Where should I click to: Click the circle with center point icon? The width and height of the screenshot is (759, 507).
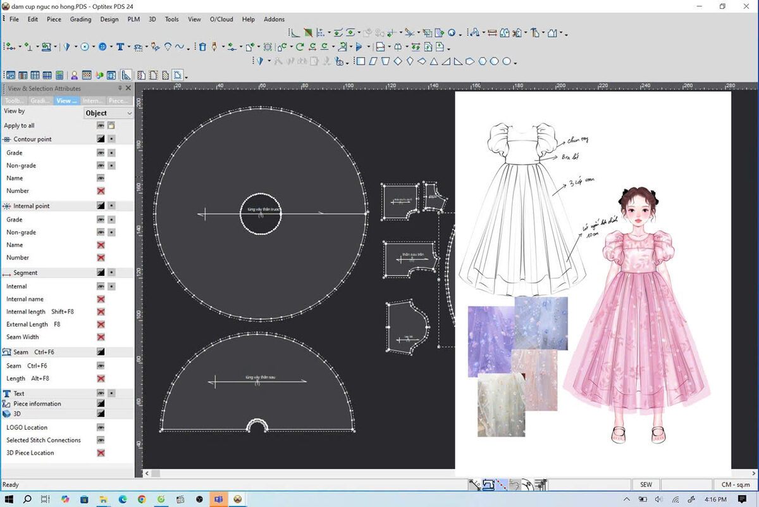(84, 46)
